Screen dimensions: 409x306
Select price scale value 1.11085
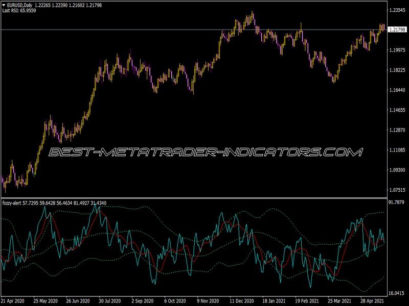click(x=397, y=150)
